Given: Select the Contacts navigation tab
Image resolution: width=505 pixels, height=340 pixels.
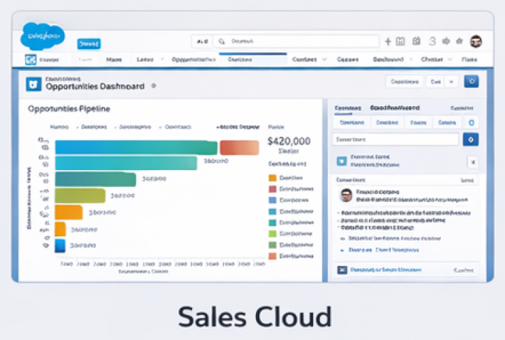Looking at the screenshot, I should pyautogui.click(x=304, y=60).
